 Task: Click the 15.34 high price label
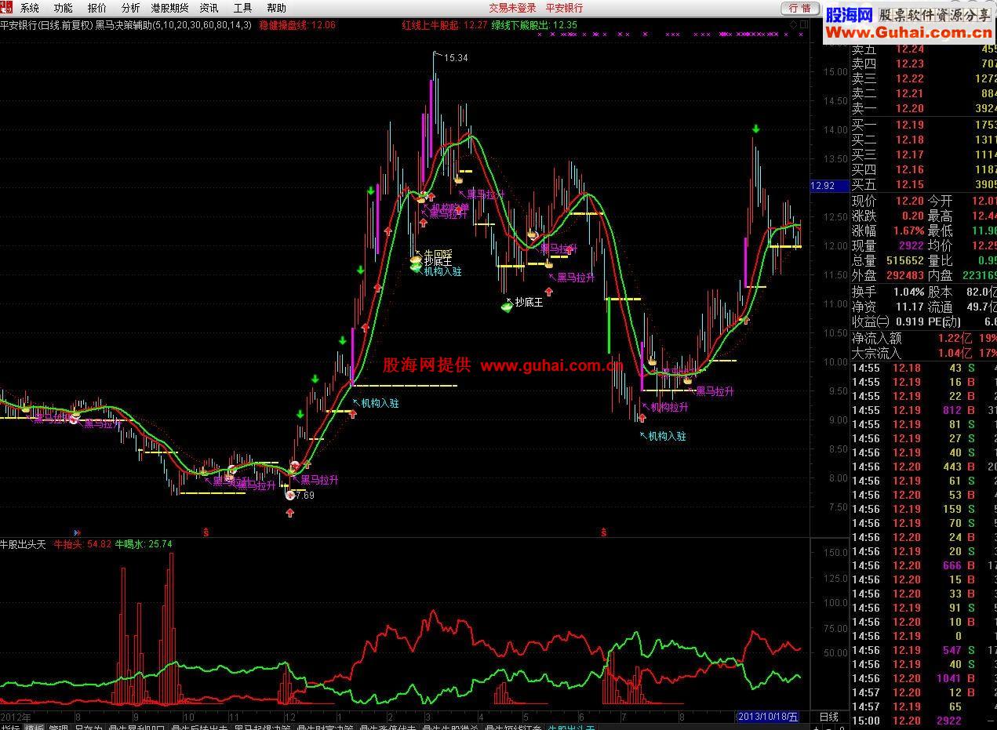(x=456, y=58)
